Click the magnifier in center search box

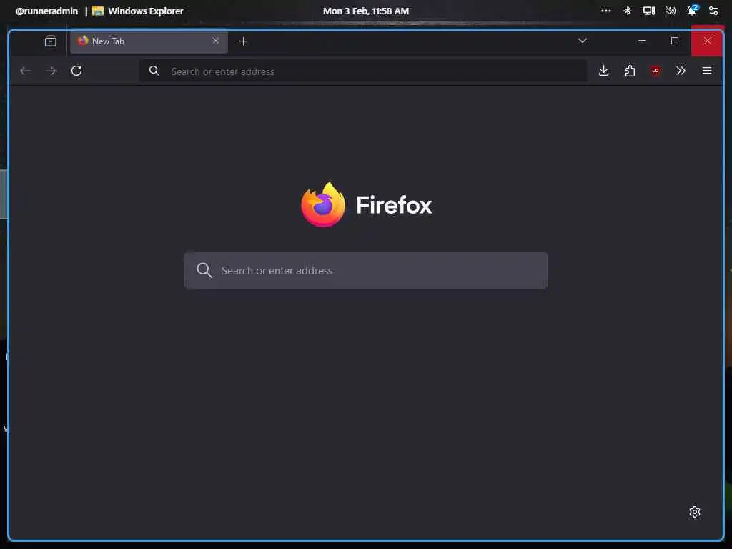click(204, 270)
